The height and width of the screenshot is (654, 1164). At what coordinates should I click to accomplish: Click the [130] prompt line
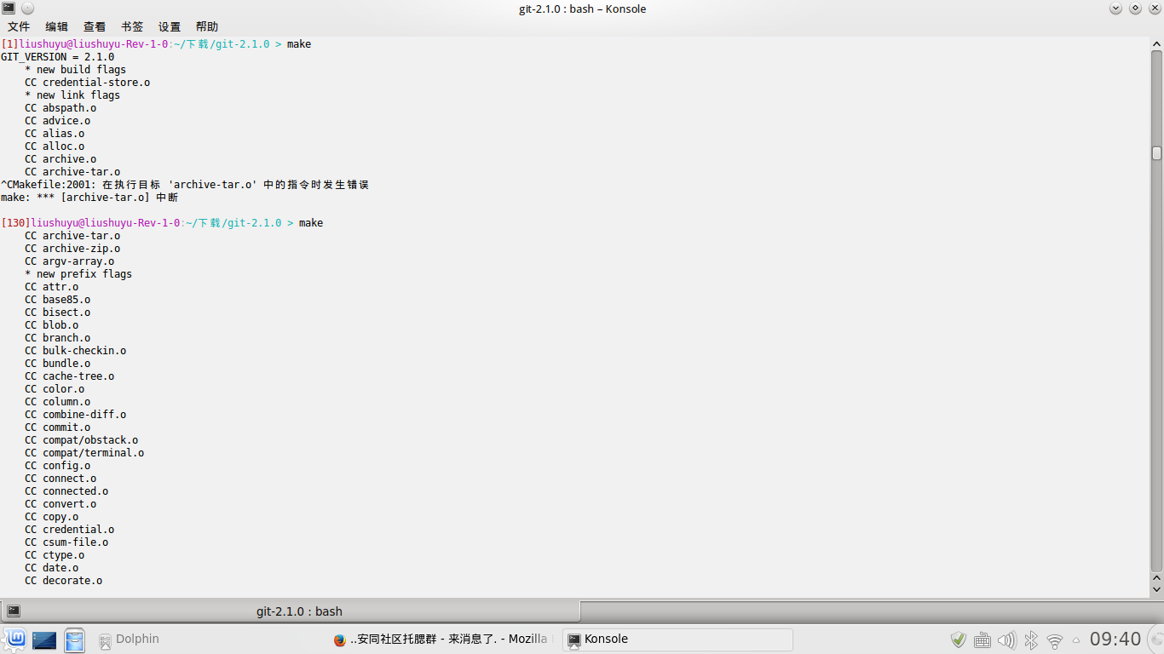click(x=162, y=223)
